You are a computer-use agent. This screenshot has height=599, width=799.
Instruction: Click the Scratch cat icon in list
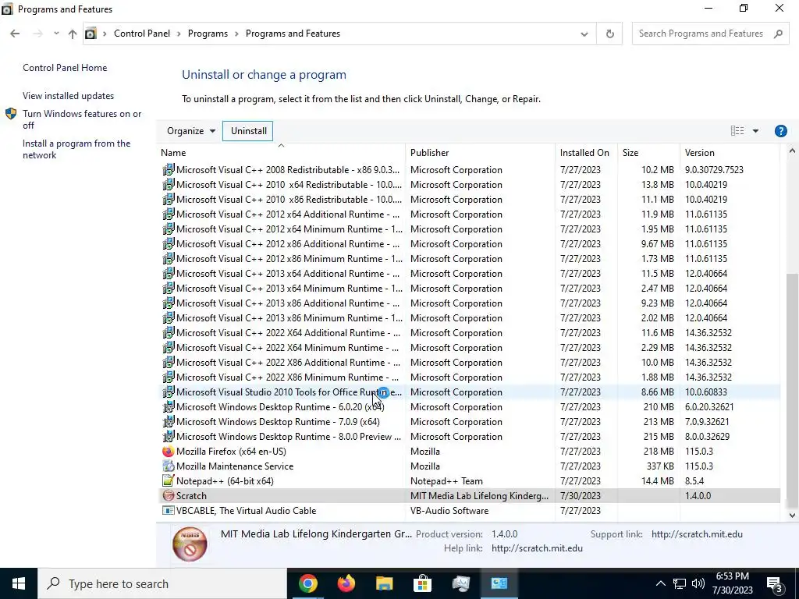pyautogui.click(x=169, y=495)
